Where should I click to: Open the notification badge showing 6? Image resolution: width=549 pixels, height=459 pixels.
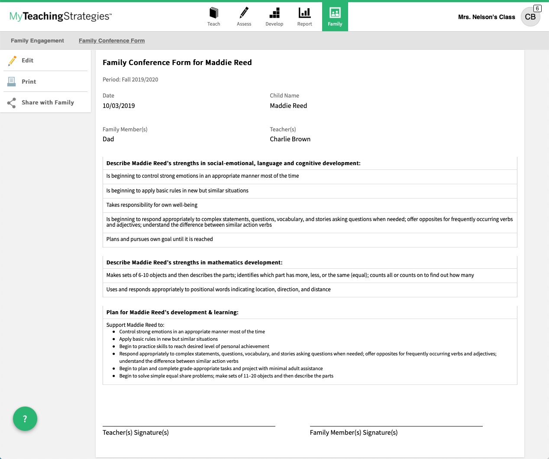coord(537,8)
